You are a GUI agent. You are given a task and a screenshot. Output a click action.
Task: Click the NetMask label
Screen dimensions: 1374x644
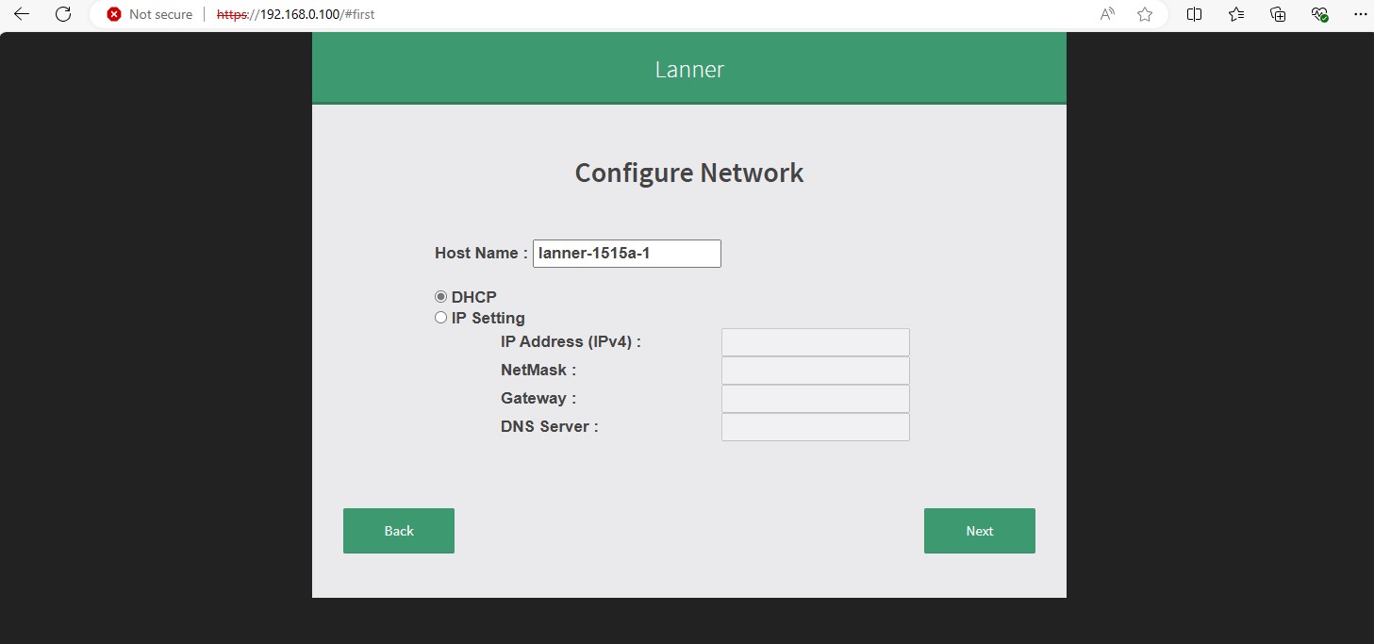click(538, 370)
